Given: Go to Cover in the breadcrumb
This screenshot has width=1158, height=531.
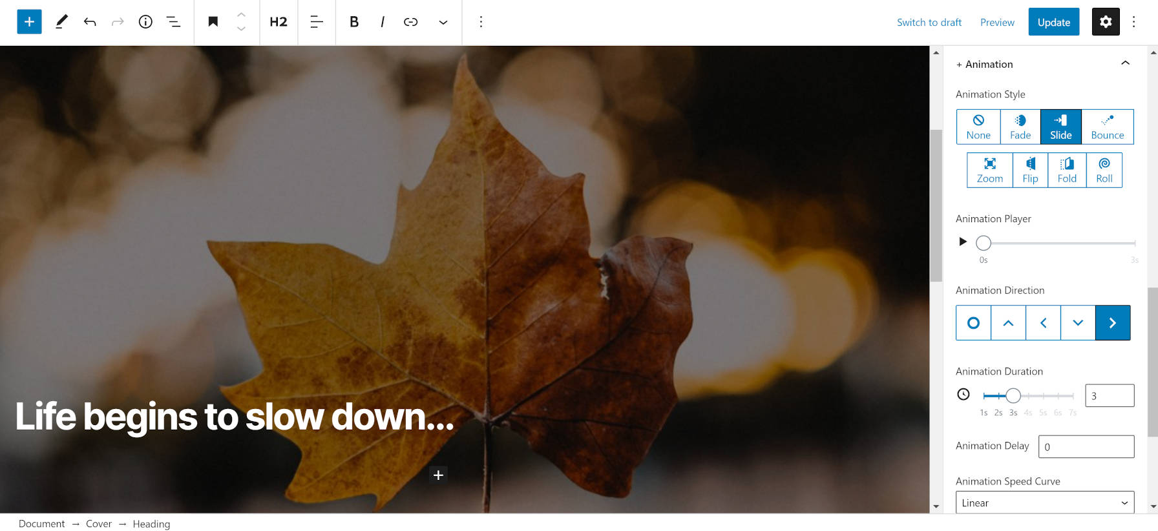Looking at the screenshot, I should click(99, 524).
